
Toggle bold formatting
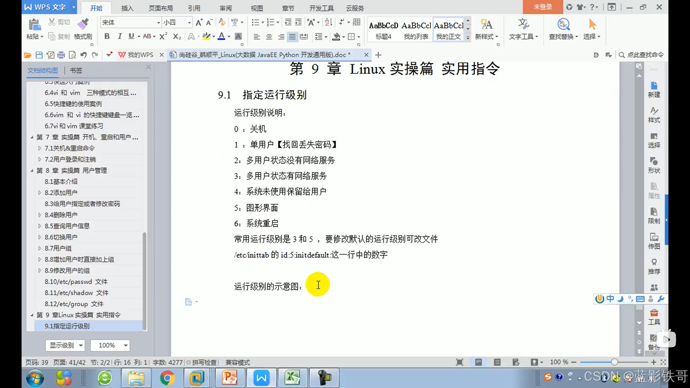point(107,36)
